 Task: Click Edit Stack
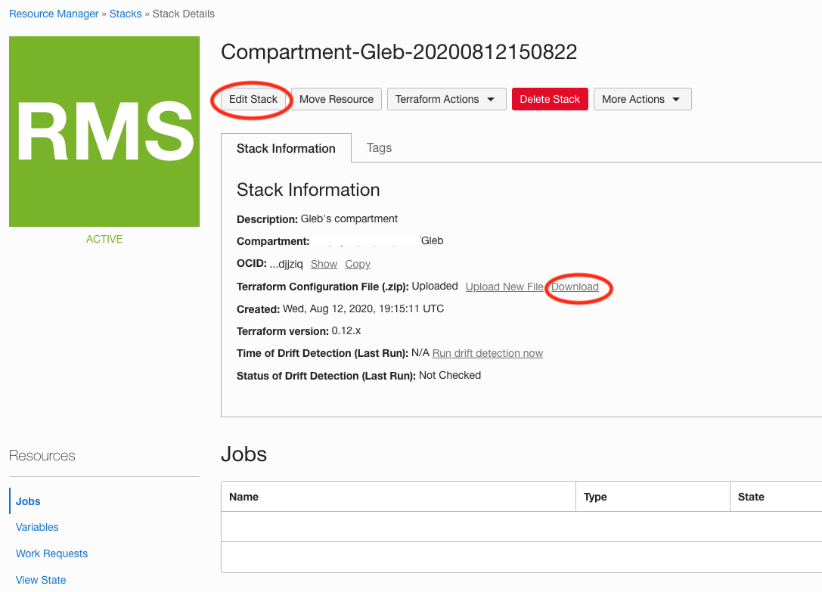pyautogui.click(x=251, y=98)
